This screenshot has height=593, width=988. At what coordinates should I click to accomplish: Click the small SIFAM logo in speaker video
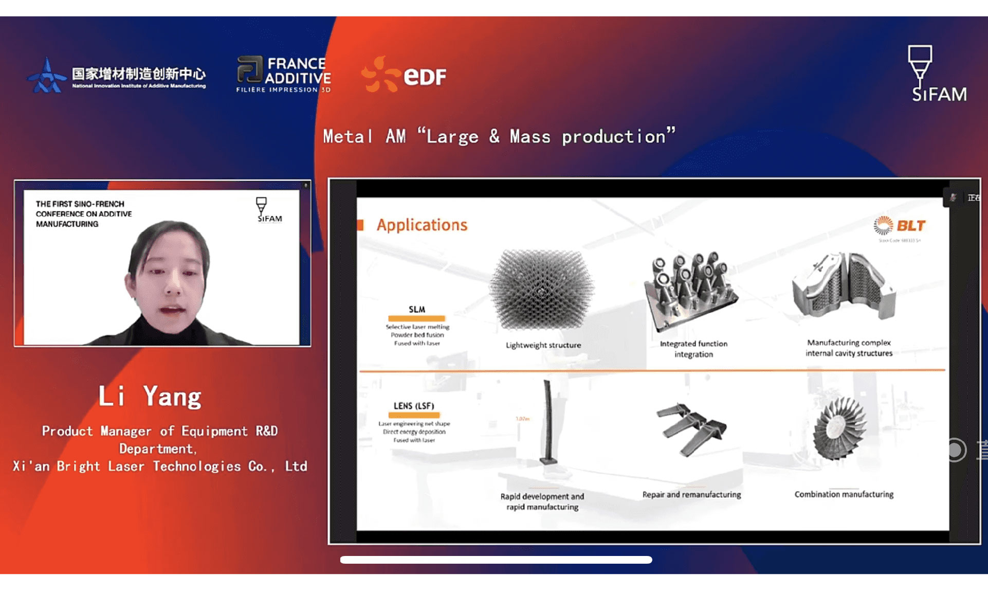pos(269,209)
